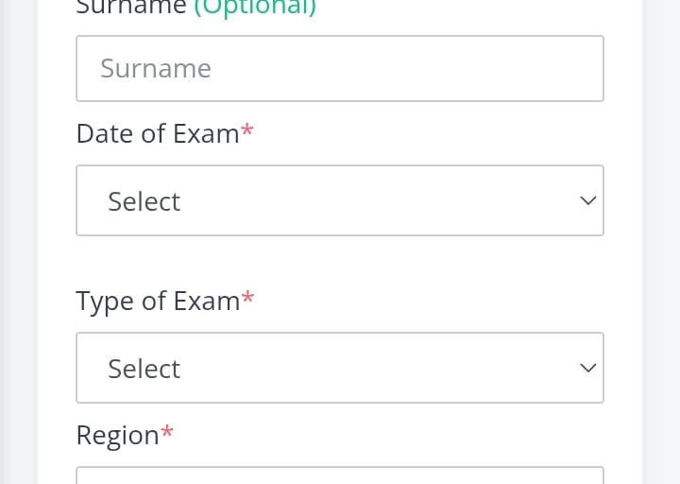Click the red asterisk beside Region
680x484 pixels.
point(167,433)
